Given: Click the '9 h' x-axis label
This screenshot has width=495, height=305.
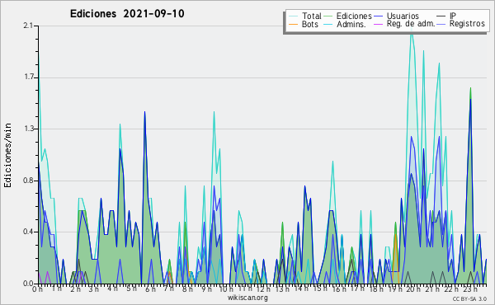Looking at the screenshot, I should pyautogui.click(x=206, y=289).
